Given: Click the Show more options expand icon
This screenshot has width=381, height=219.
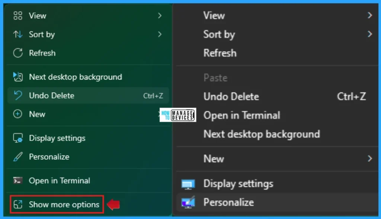Looking at the screenshot, I should coord(18,204).
